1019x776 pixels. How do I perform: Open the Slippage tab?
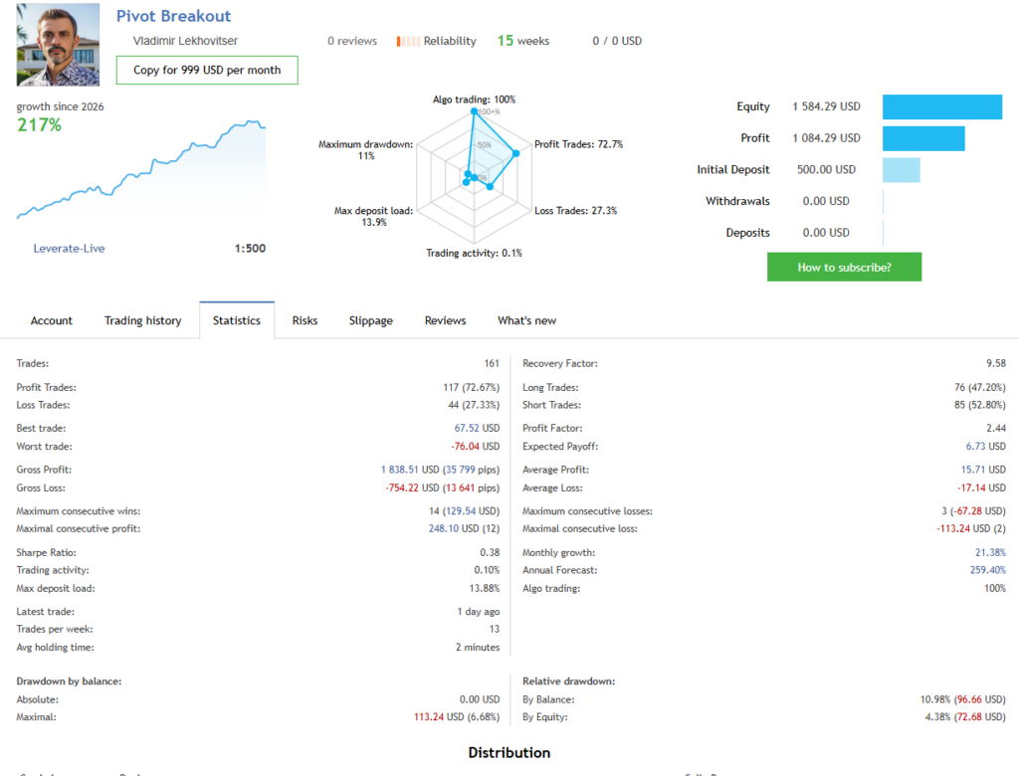pos(371,320)
